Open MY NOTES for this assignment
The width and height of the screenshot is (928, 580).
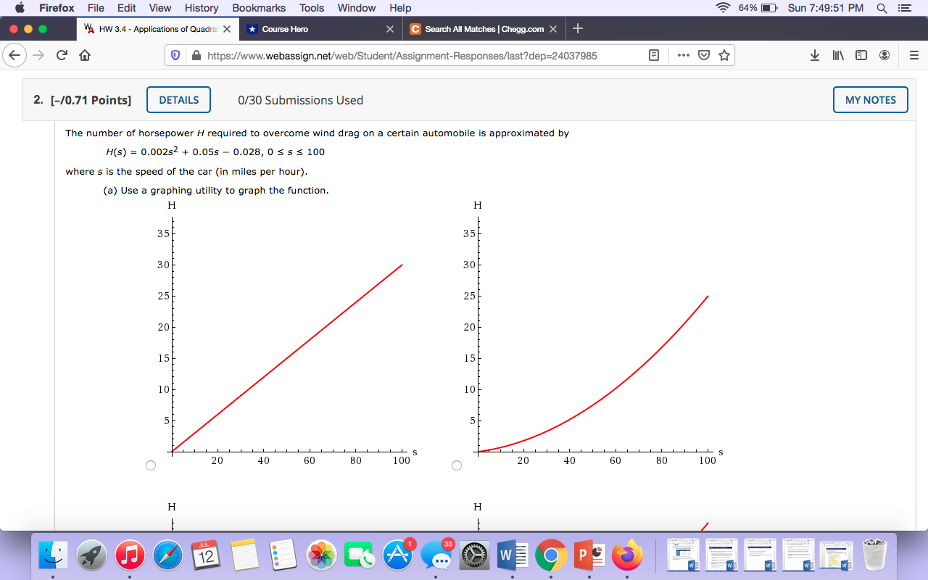tap(870, 99)
